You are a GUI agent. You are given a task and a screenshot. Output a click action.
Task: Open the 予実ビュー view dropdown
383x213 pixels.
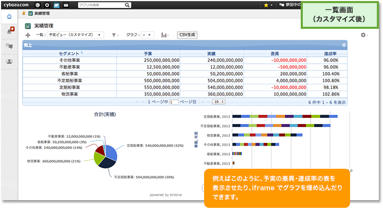pos(75,35)
